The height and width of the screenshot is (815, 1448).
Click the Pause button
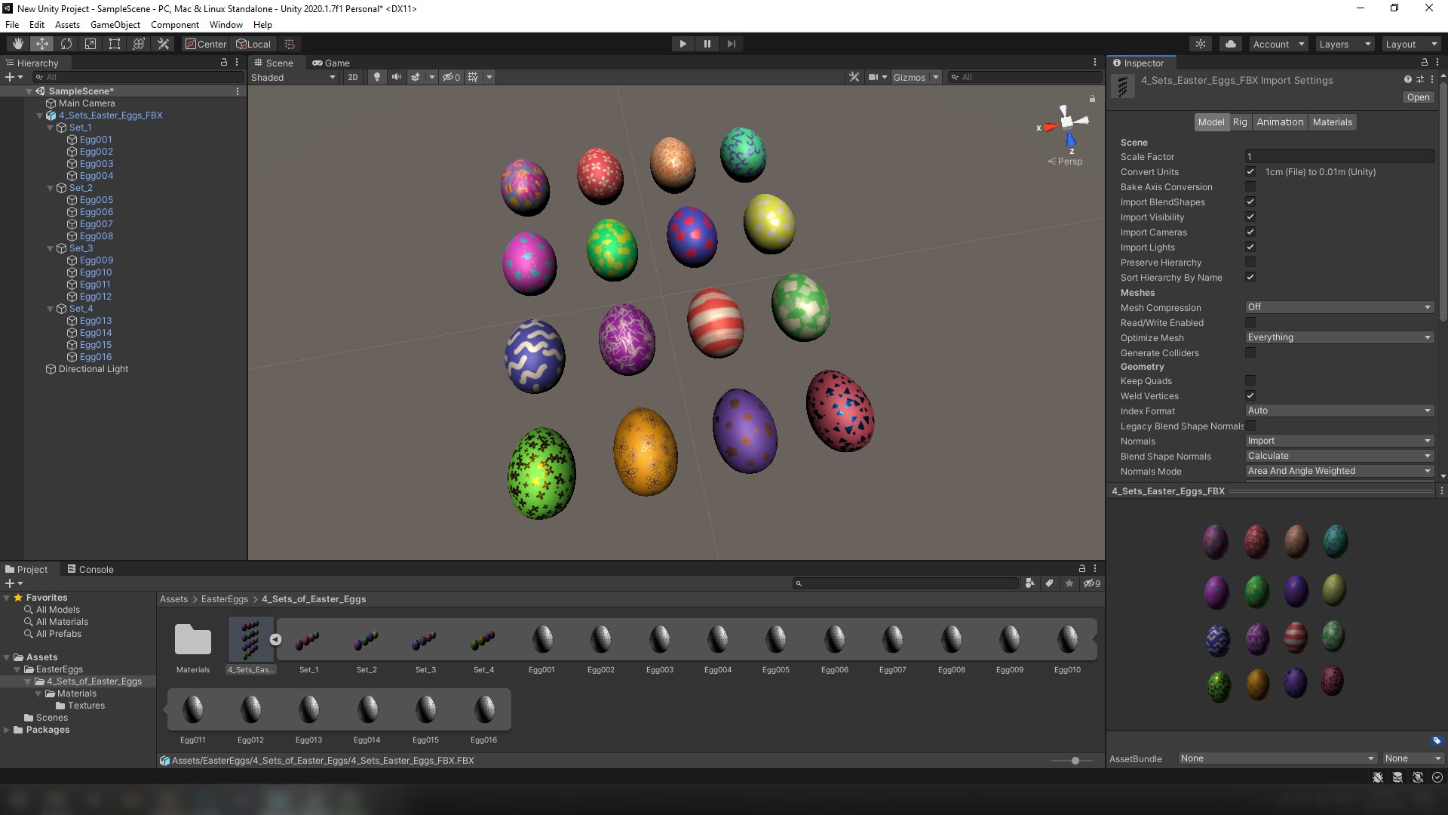click(707, 44)
